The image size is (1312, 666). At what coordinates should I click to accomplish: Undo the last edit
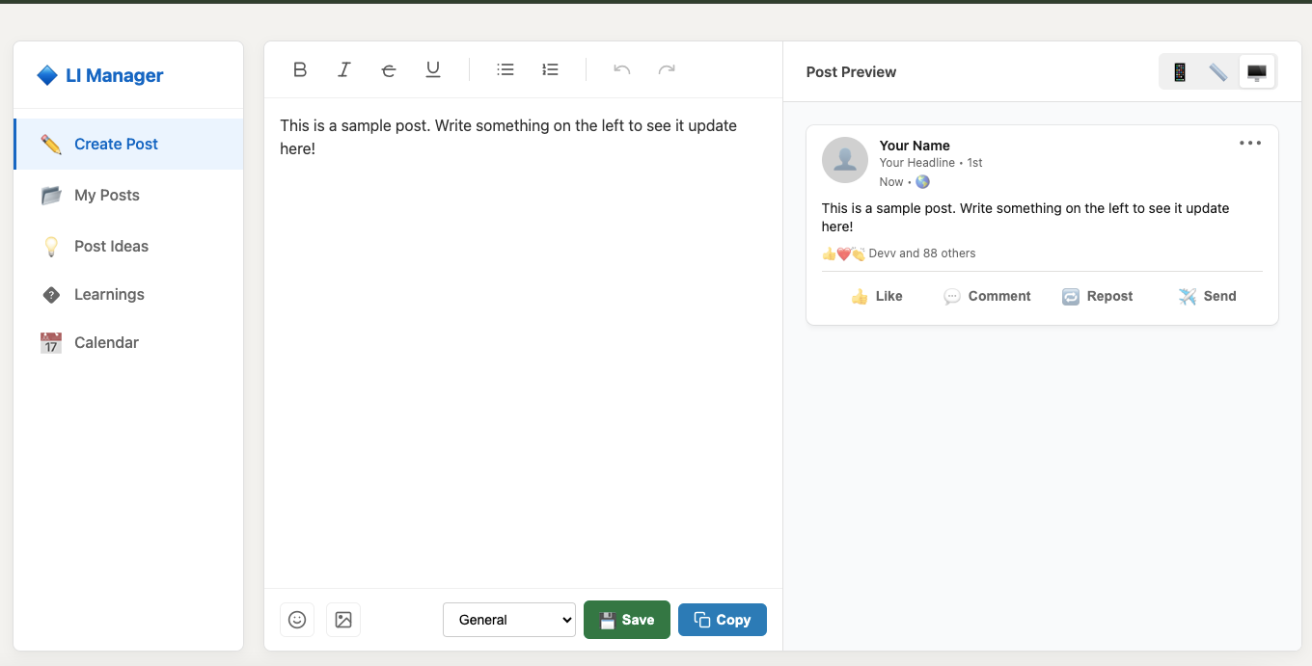pos(622,69)
